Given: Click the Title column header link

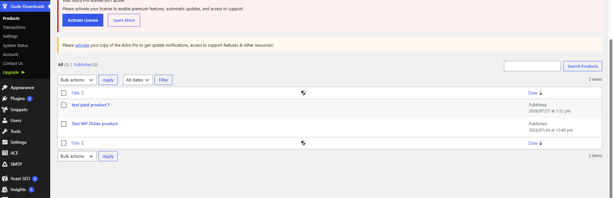Looking at the screenshot, I should 75,93.
